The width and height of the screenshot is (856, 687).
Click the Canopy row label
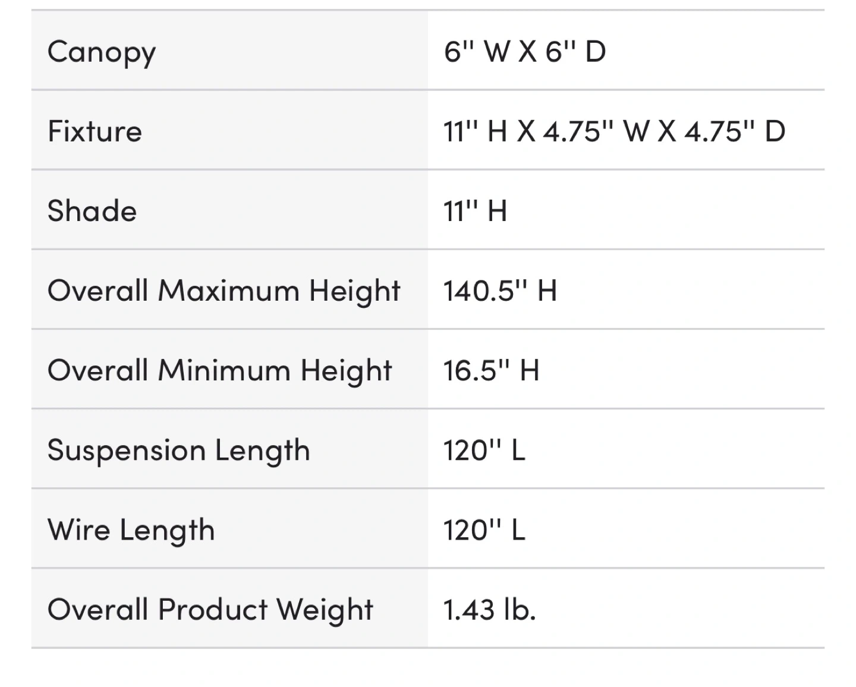point(102,52)
